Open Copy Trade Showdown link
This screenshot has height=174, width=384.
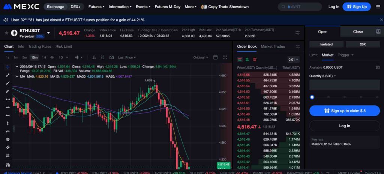pos(225,7)
